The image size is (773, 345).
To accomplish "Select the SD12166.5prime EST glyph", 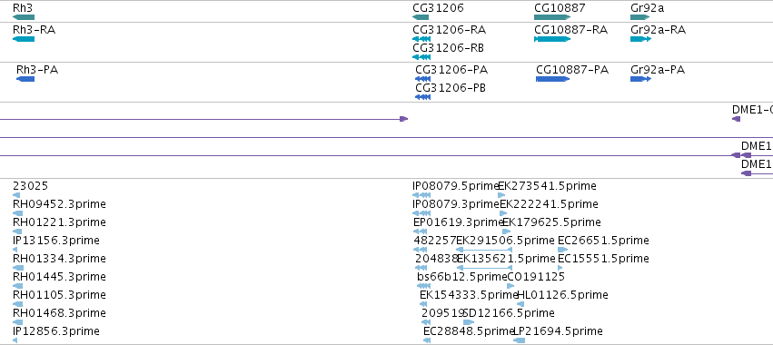I will tap(469, 322).
